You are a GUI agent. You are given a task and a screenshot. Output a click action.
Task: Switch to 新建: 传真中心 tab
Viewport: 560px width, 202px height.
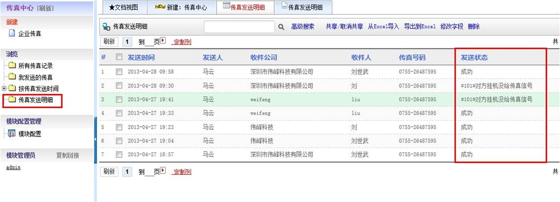click(181, 7)
